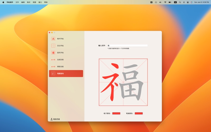Viewport: 211px width, 132px height.
Task: Open Spotlight search icon
Action: tap(180, 2)
